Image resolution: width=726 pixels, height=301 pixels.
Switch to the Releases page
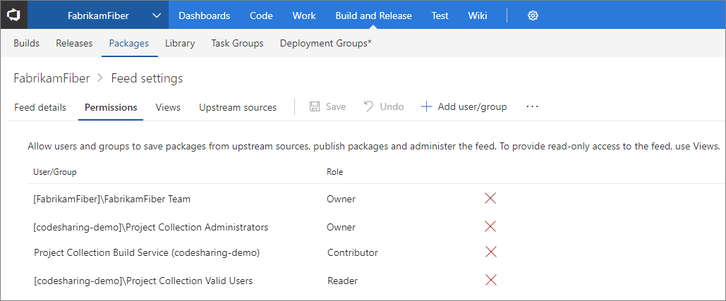(74, 44)
